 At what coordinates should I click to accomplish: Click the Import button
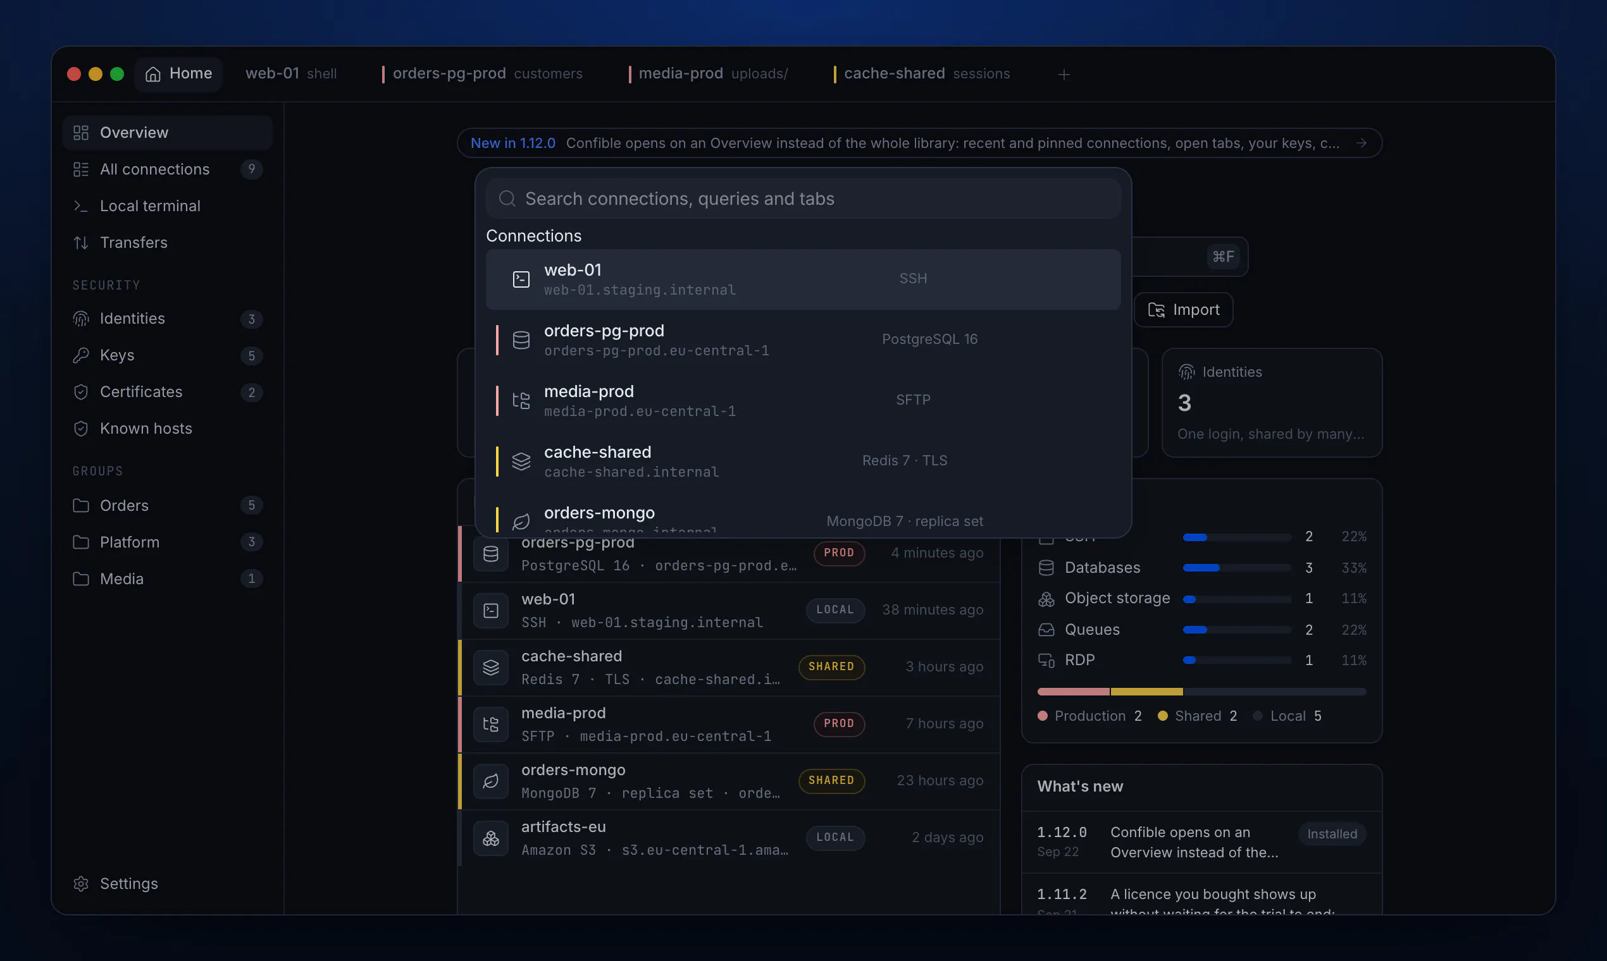coord(1183,310)
